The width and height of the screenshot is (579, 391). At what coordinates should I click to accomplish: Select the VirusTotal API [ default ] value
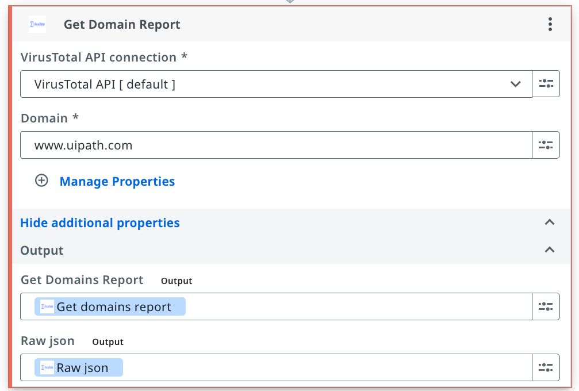coord(105,84)
